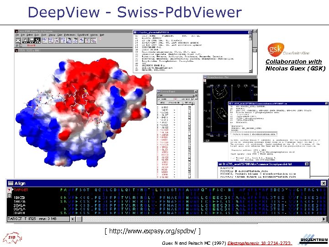The height and width of the screenshot is (247, 329).
Task: Open the expasy.org/spdbv URL link
Action: (153, 231)
